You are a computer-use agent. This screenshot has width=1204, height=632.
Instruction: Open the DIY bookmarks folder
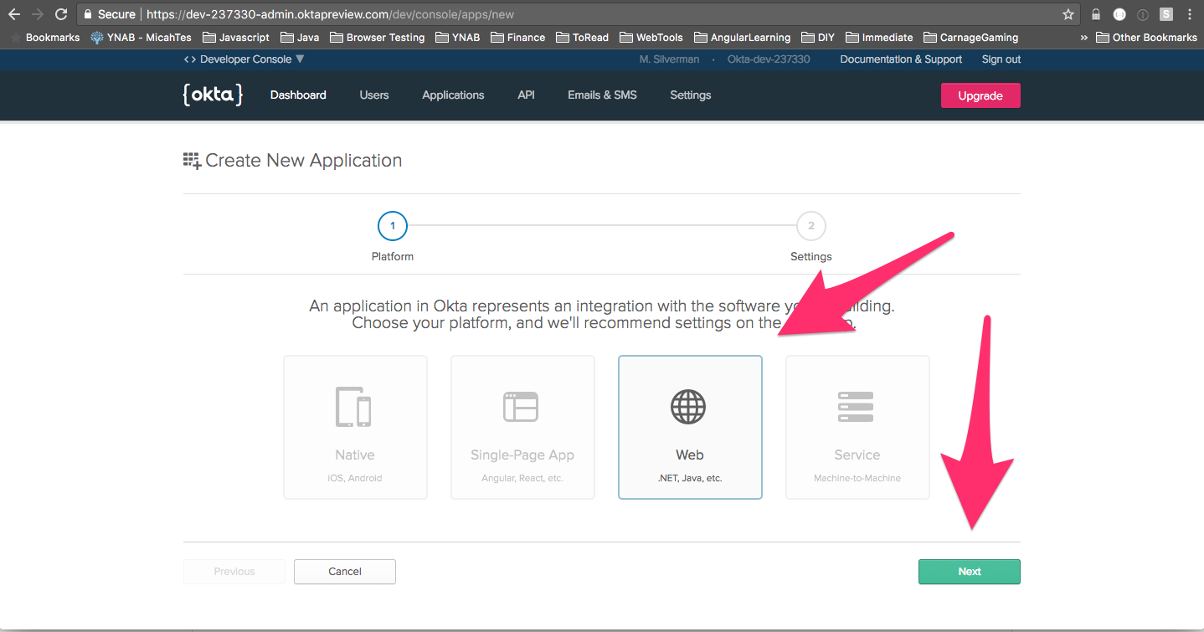(818, 37)
